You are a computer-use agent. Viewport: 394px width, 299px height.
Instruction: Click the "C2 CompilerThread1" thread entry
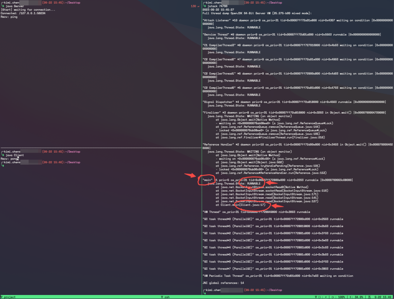point(298,75)
